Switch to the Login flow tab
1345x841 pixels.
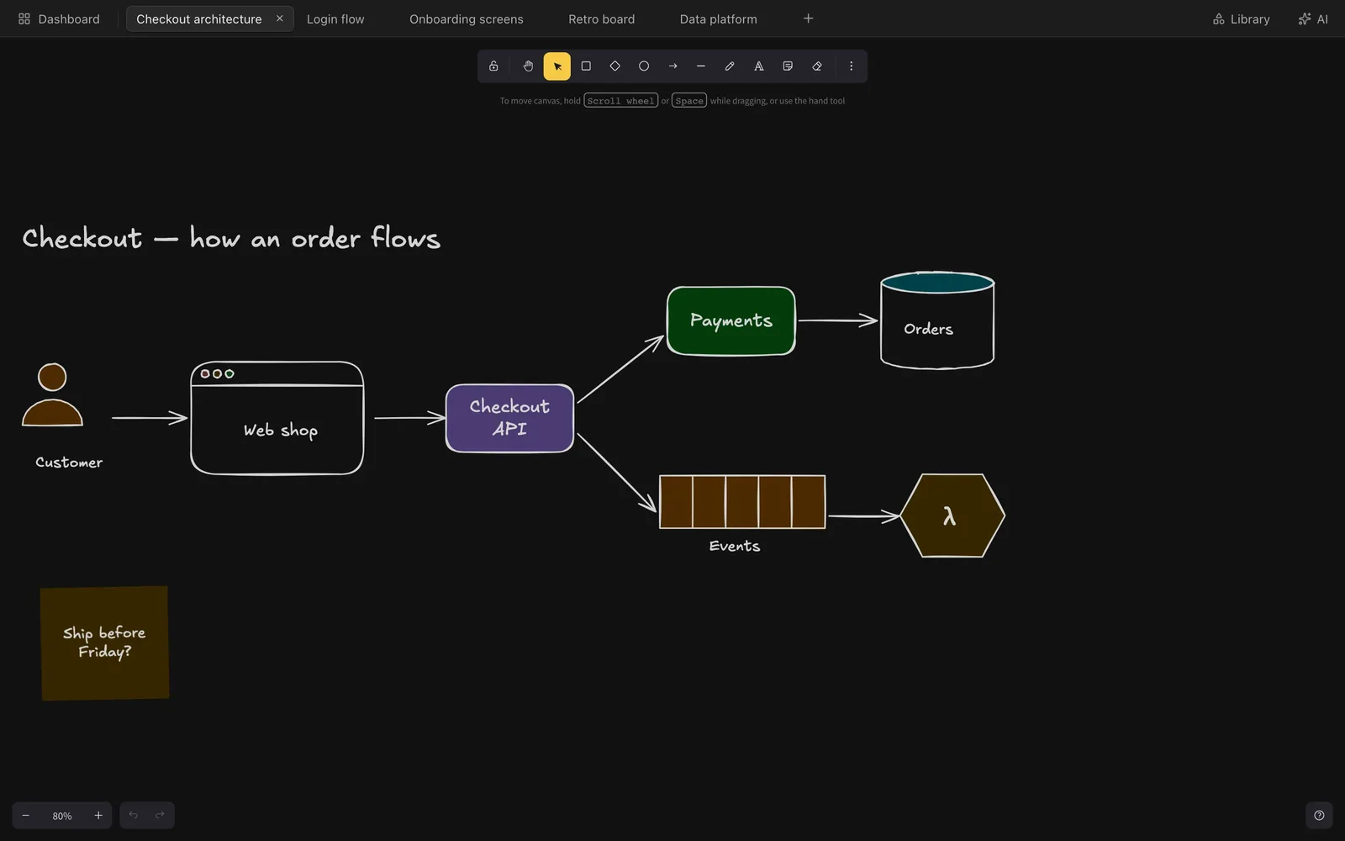pos(335,19)
